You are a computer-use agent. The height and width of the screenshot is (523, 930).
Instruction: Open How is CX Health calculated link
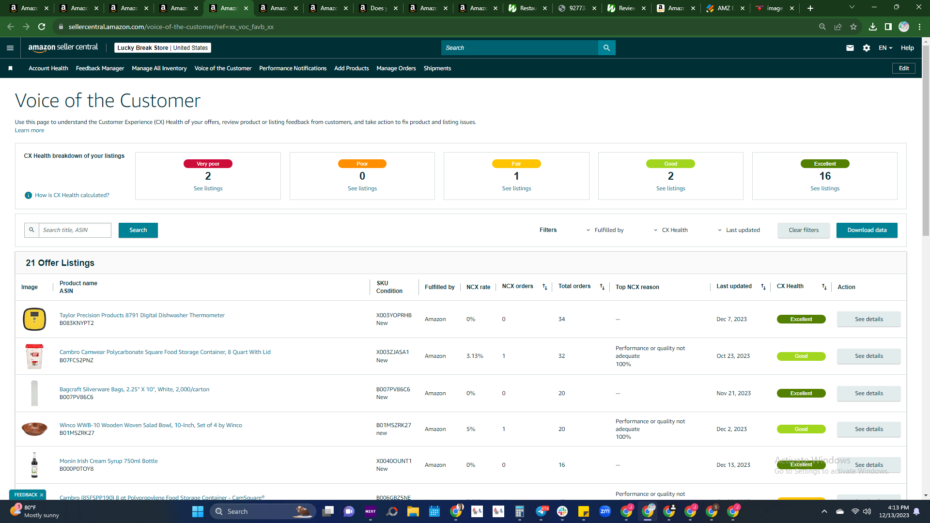[x=72, y=195]
